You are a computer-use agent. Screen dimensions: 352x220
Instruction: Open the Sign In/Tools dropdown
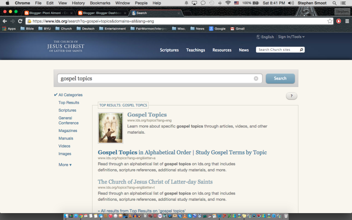click(x=291, y=36)
